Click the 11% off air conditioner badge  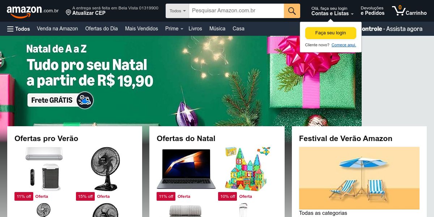(x=24, y=196)
